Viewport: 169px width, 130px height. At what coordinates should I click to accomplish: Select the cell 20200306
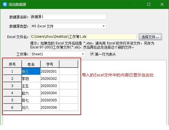(x=50, y=108)
